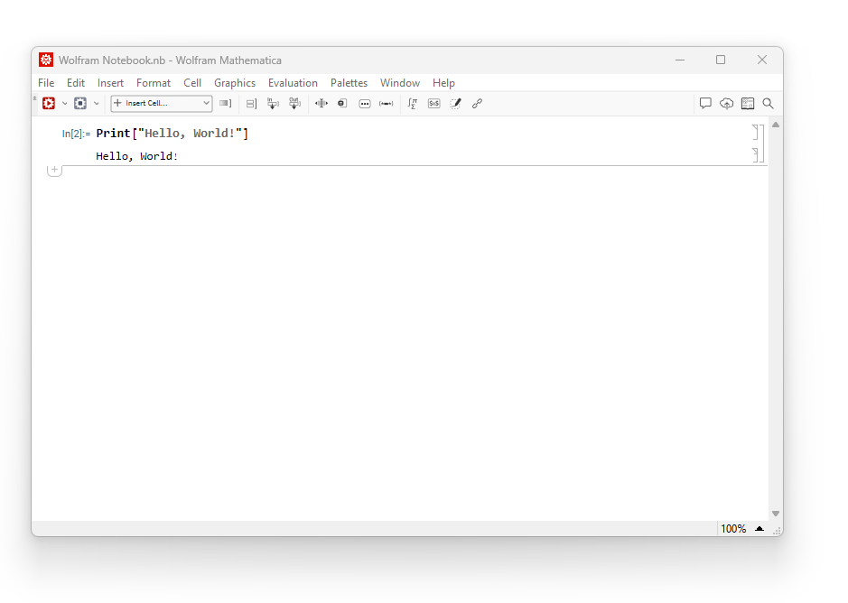This screenshot has height=603, width=848.
Task: Click the 100% magnification value
Action: 733,529
